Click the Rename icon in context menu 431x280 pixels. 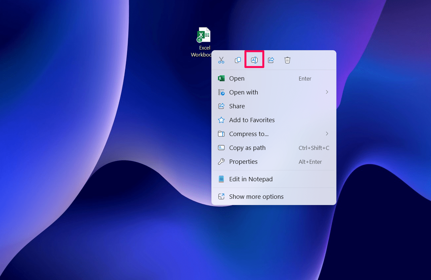(x=254, y=60)
